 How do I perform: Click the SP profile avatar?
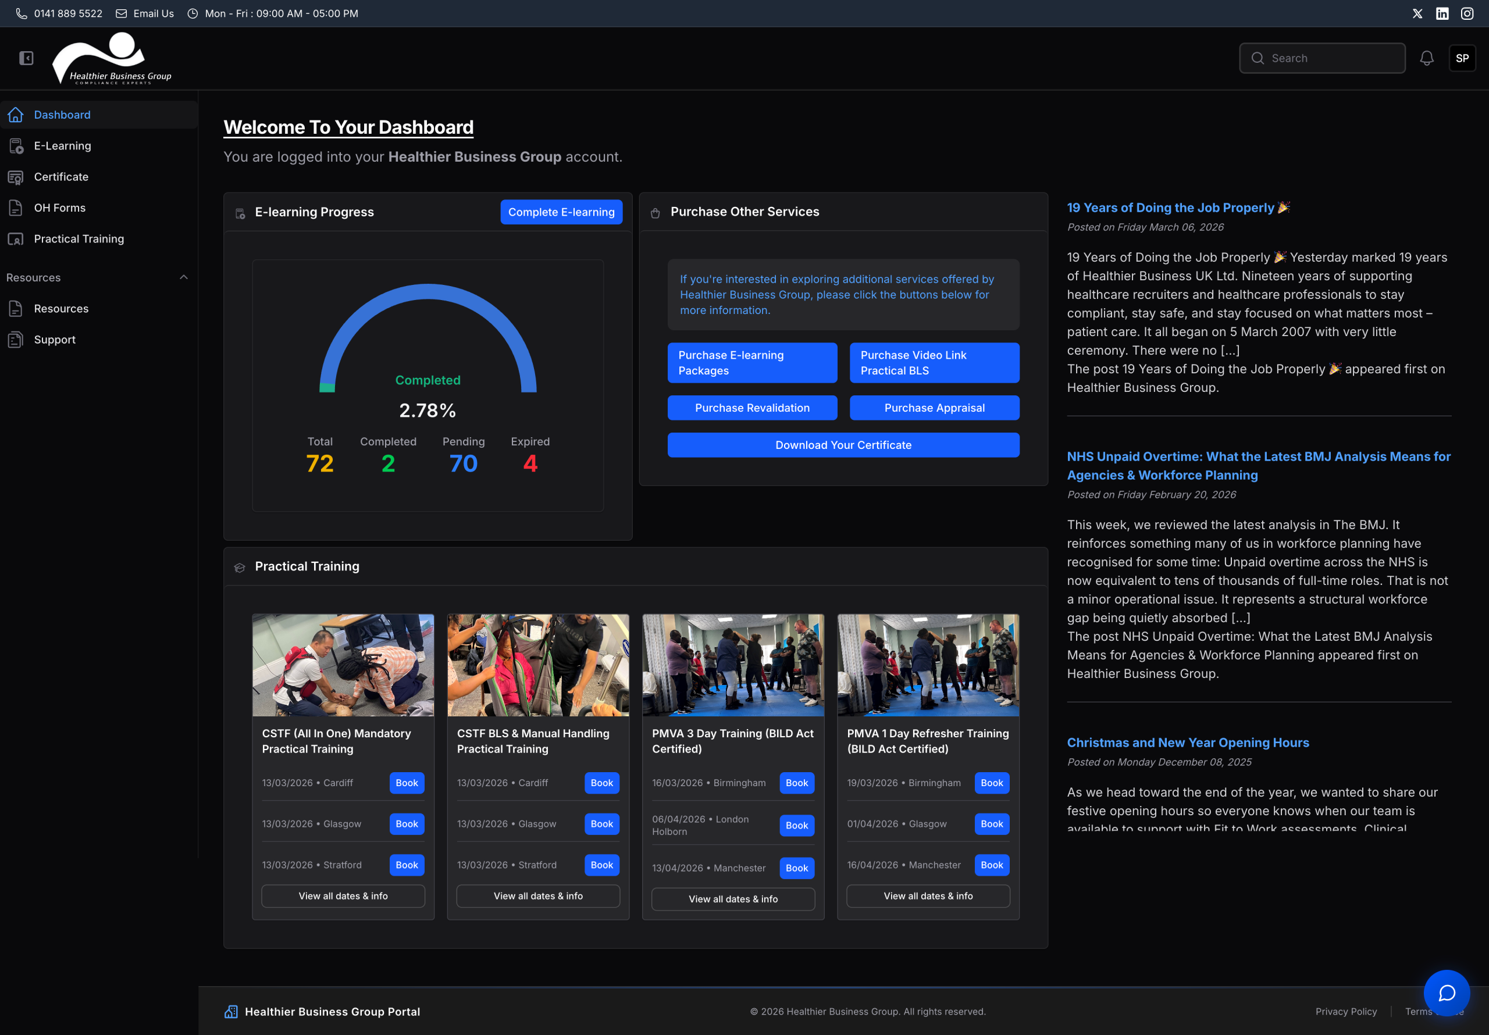[x=1463, y=58]
